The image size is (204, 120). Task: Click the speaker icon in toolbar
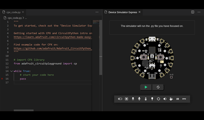pyautogui.click(x=165, y=99)
